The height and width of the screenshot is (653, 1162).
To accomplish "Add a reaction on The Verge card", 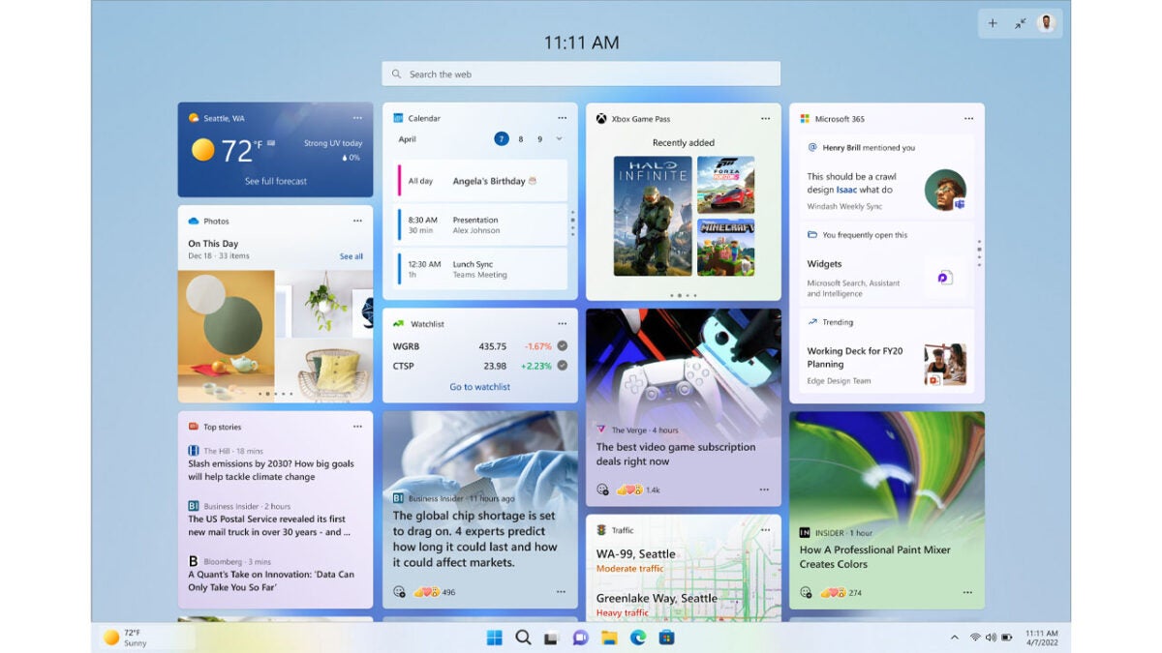I will 602,490.
